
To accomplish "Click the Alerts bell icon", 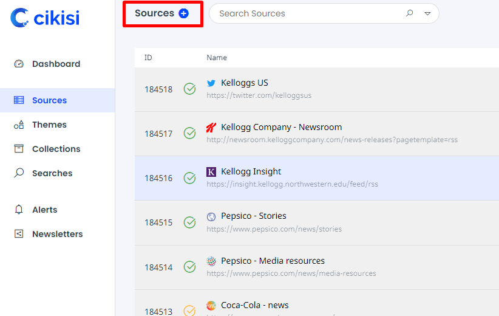I will tap(19, 210).
